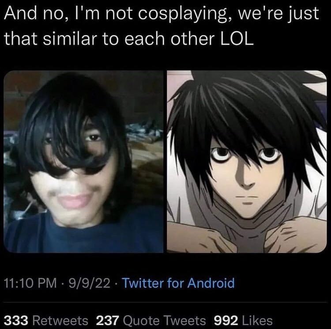Open the left selfie photo attachment
Viewport: 331px width, 329px height.
pos(83,162)
